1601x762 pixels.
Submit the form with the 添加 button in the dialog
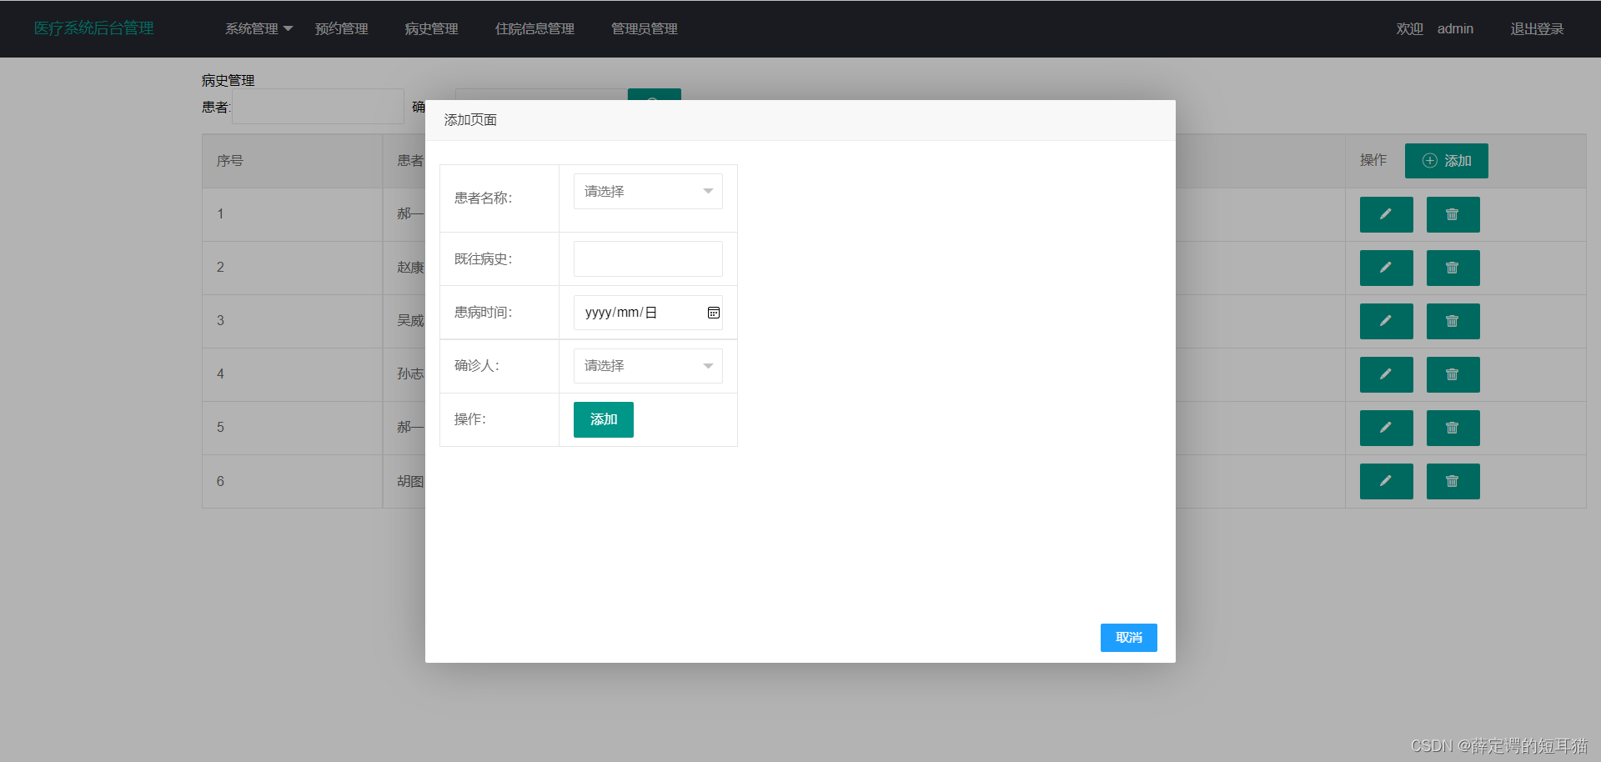point(604,419)
